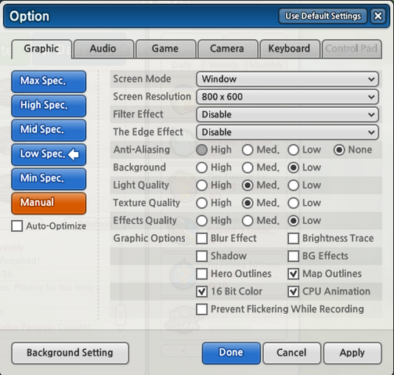The image size is (394, 375).
Task: Set Effects Quality to High
Action: pos(202,221)
